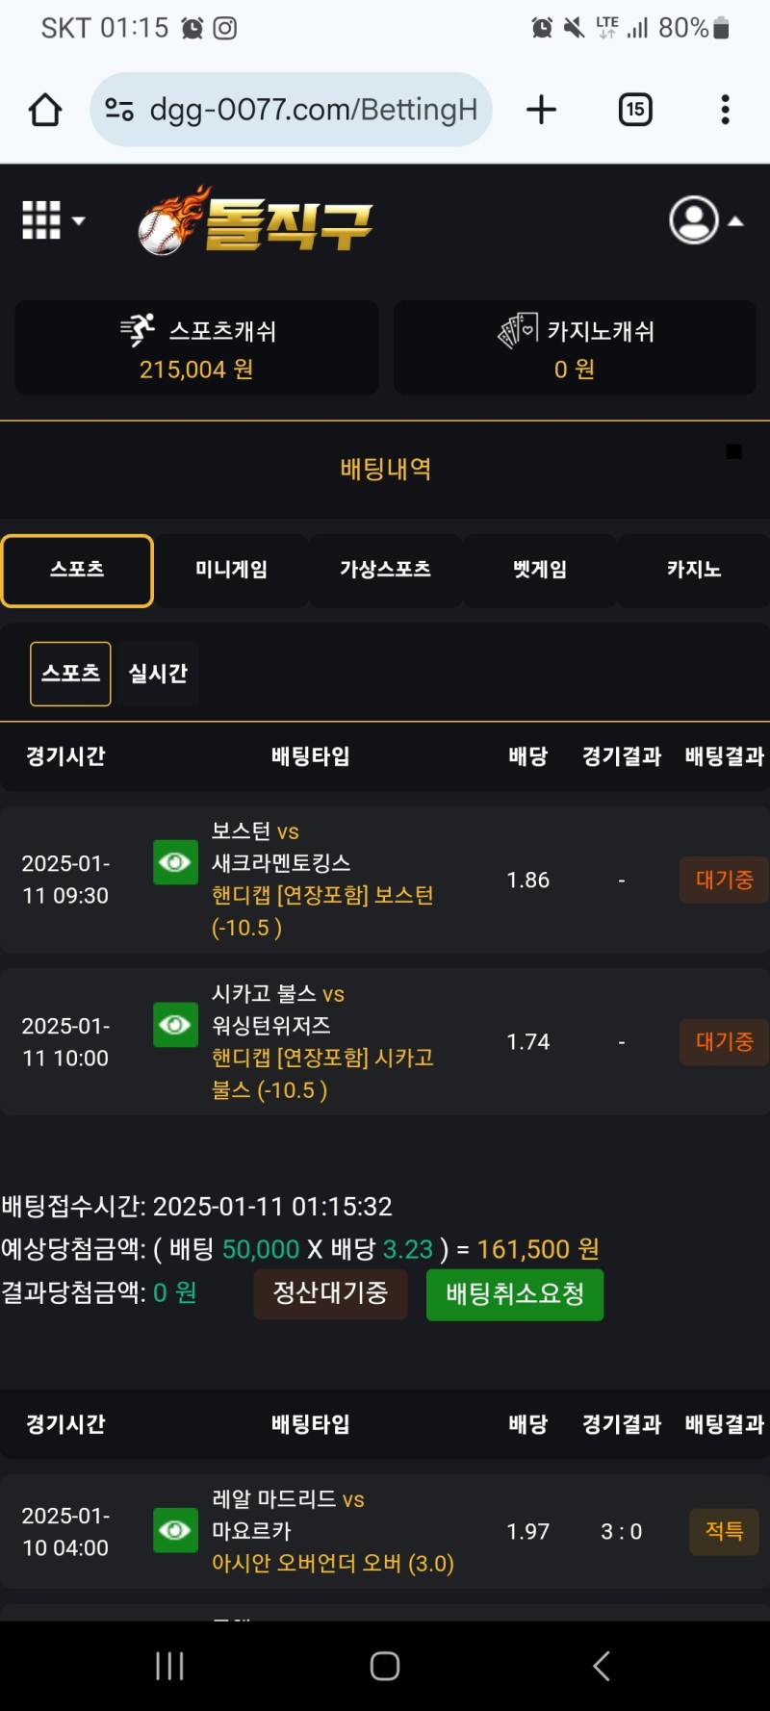Image resolution: width=770 pixels, height=1711 pixels.
Task: Expand the user profile dropdown
Action: click(706, 220)
